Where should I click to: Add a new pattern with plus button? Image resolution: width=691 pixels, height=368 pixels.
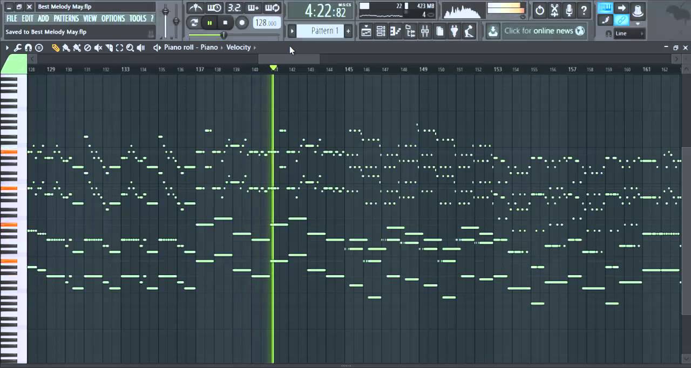click(x=348, y=31)
